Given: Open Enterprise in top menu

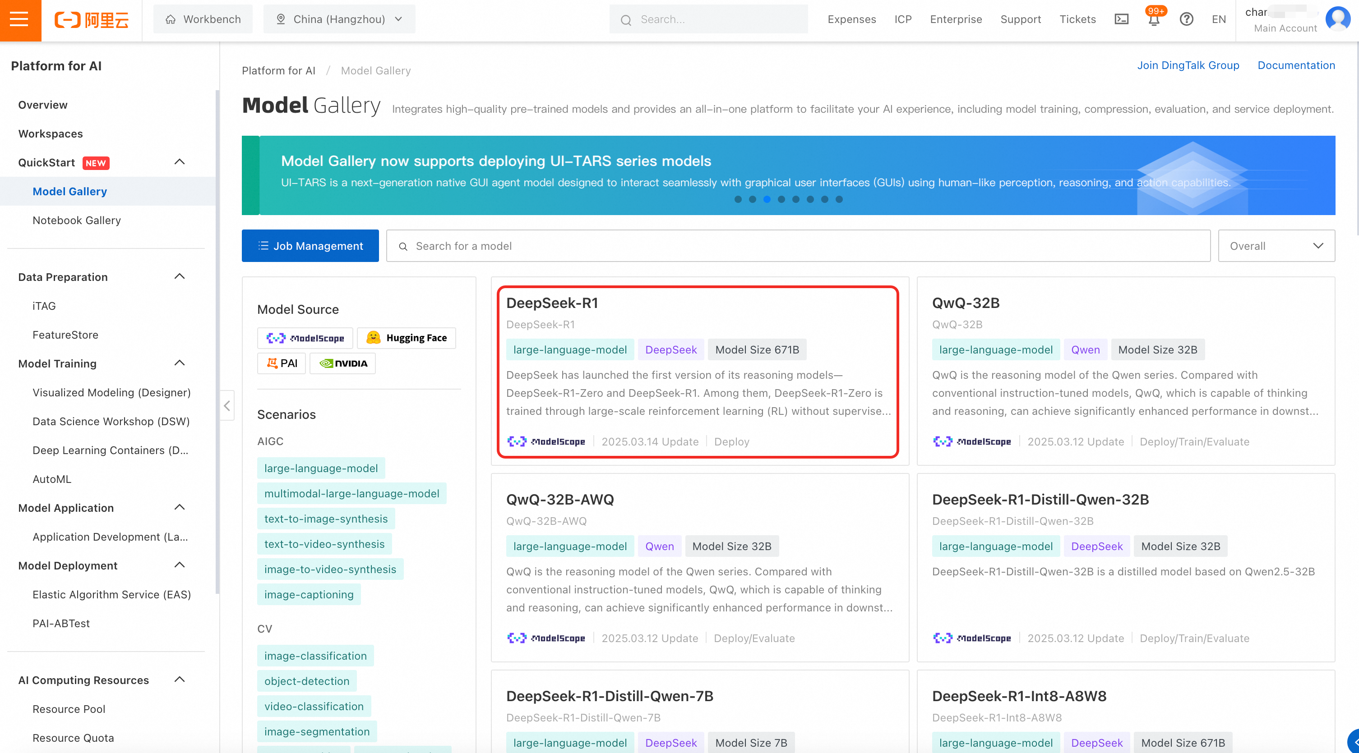Looking at the screenshot, I should tap(956, 19).
